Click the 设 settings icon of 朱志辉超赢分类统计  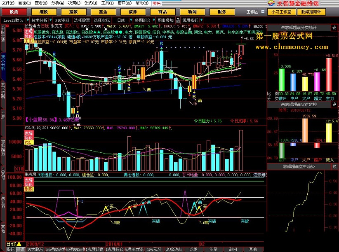point(334,28)
